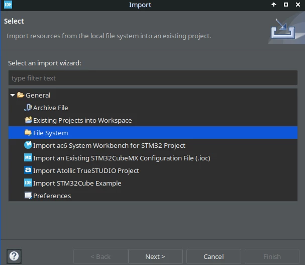Select Import STM32Cube Example
Screen dimensions: 305x265
tap(77, 184)
